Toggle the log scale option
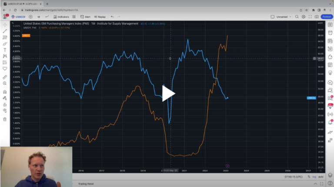Viewport: 334px width, 187px height. coord(314,177)
